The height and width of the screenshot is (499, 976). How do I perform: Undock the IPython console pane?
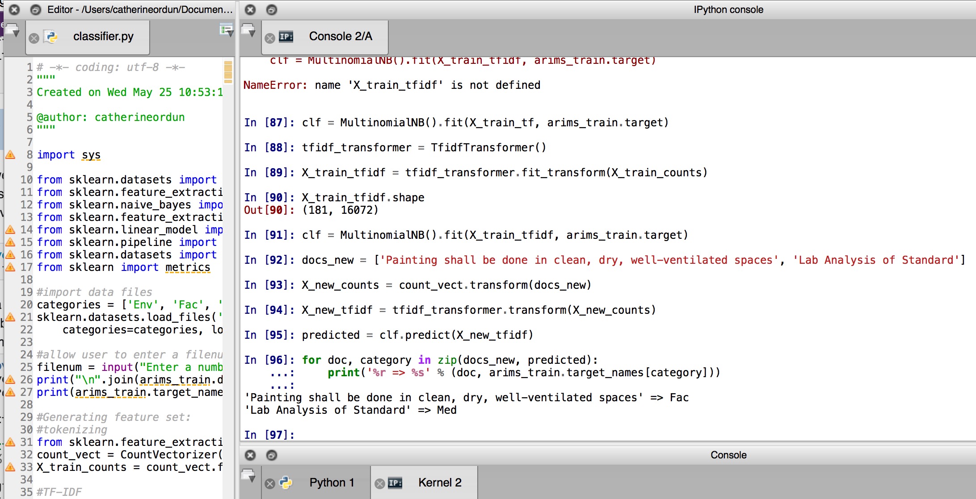(271, 10)
